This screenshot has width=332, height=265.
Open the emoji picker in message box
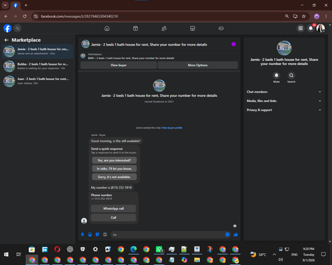coord(227,235)
